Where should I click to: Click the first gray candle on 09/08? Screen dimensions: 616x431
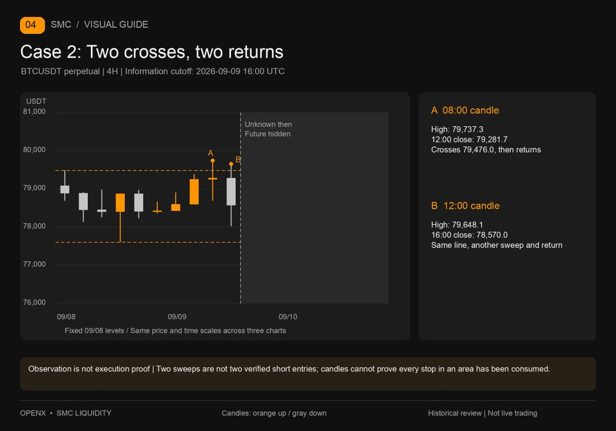[65, 189]
